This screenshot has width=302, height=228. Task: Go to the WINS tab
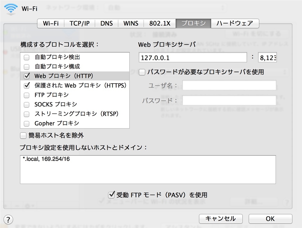pos(131,24)
